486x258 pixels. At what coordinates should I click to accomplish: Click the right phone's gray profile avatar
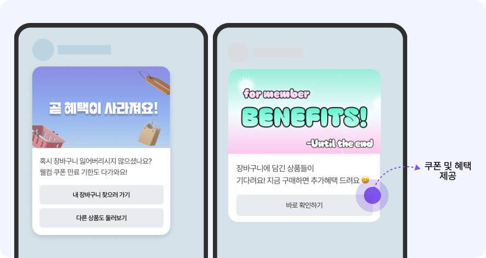point(239,53)
